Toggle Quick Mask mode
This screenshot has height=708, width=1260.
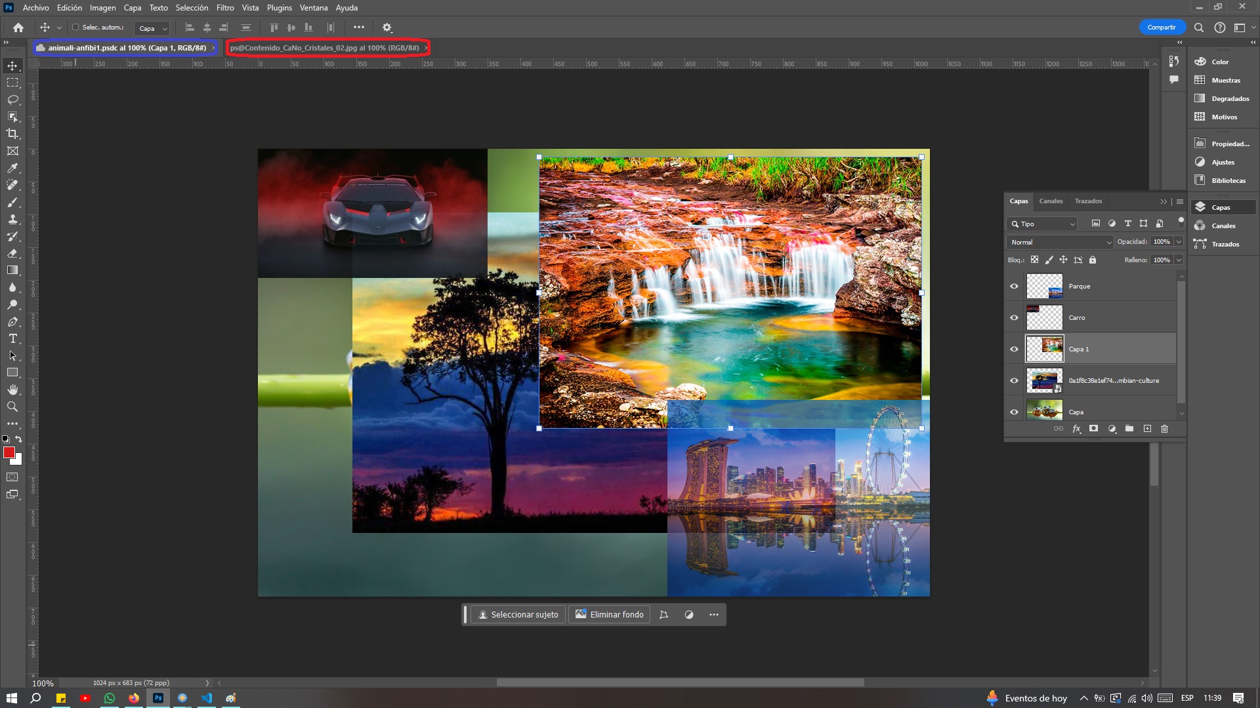click(12, 477)
